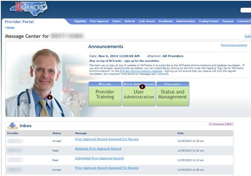This screenshot has width=251, height=176.
Task: Open the Administration menu tab
Action: click(185, 21)
